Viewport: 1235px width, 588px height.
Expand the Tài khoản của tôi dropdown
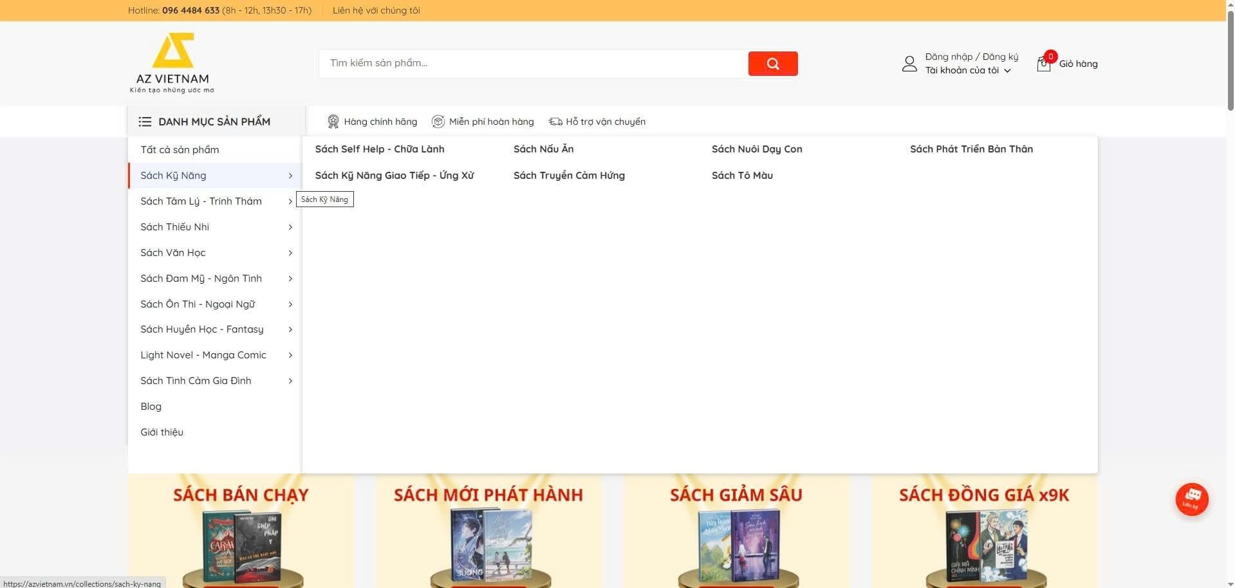[1007, 71]
